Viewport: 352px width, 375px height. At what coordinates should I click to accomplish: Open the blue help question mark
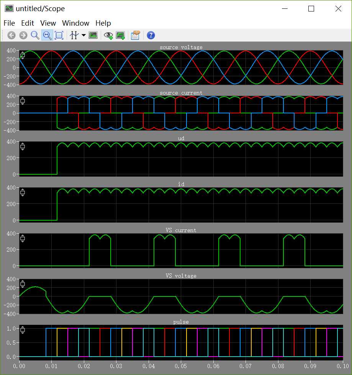(151, 35)
